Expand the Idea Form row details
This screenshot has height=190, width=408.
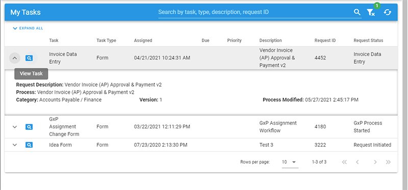[15, 145]
